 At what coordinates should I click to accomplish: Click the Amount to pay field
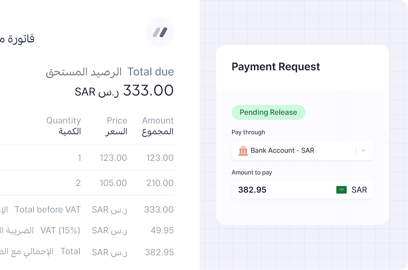[281, 190]
